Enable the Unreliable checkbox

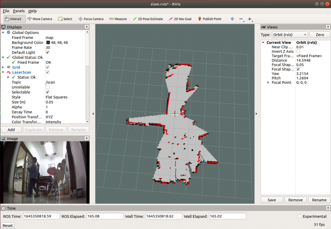point(48,87)
